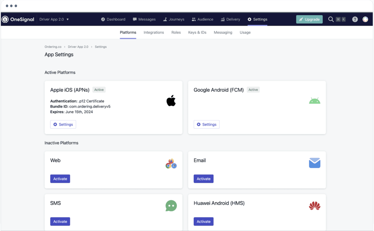The height and width of the screenshot is (231, 374).
Task: Open Google Android (FCM) Settings button
Action: [206, 124]
